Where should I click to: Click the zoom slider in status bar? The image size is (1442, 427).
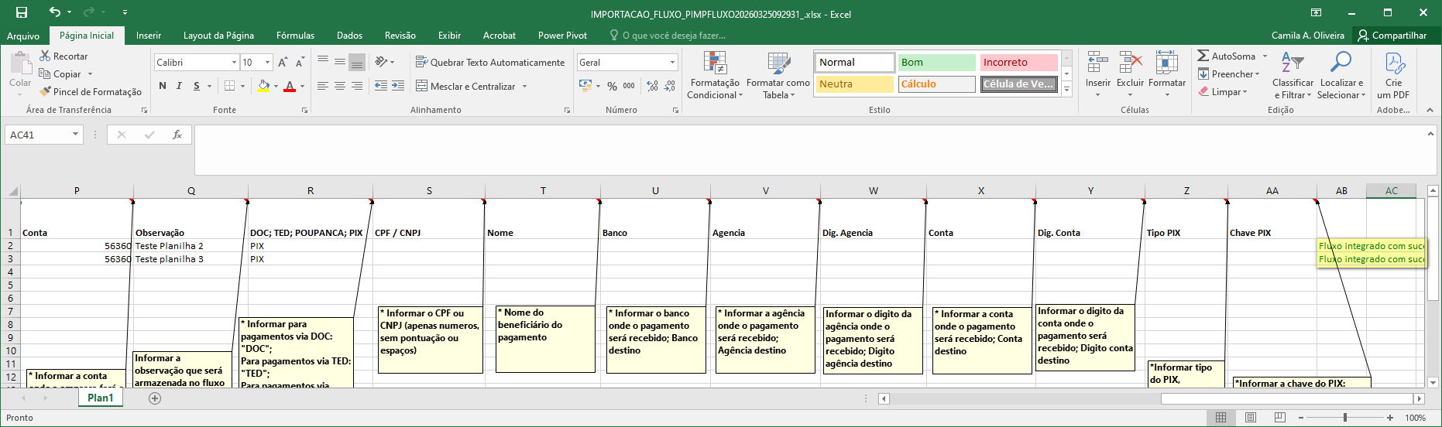1345,418
